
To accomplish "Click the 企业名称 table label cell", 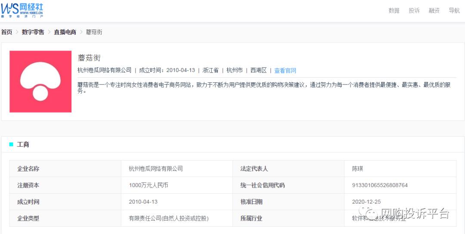I will 65,169.
